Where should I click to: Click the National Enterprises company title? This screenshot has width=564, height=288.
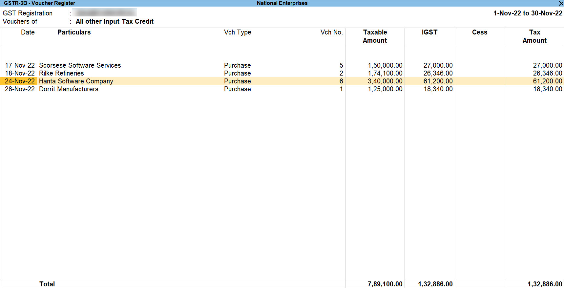tap(282, 3)
